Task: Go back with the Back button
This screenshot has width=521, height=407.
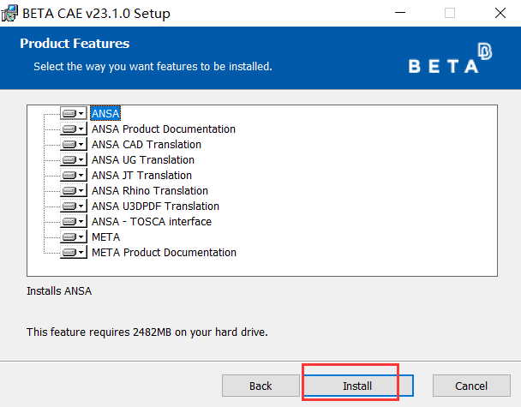Action: click(x=260, y=386)
